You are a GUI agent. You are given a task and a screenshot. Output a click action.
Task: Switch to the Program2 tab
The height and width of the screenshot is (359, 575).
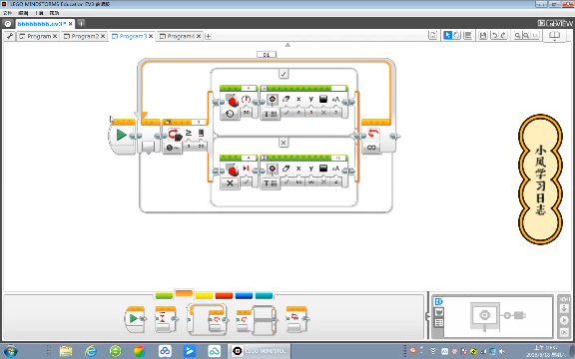click(85, 36)
